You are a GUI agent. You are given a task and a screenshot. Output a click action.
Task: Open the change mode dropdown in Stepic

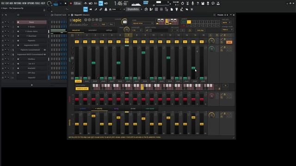[x=227, y=30]
